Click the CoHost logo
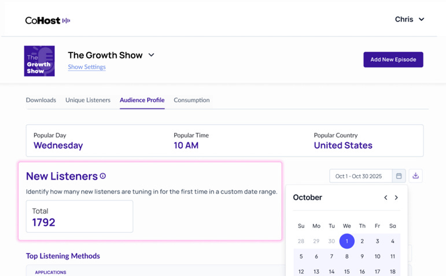 point(47,20)
